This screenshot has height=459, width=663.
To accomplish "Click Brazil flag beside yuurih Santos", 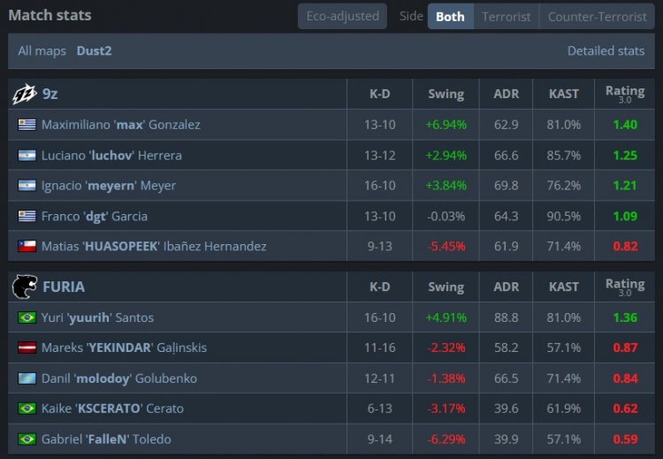I will [x=27, y=317].
